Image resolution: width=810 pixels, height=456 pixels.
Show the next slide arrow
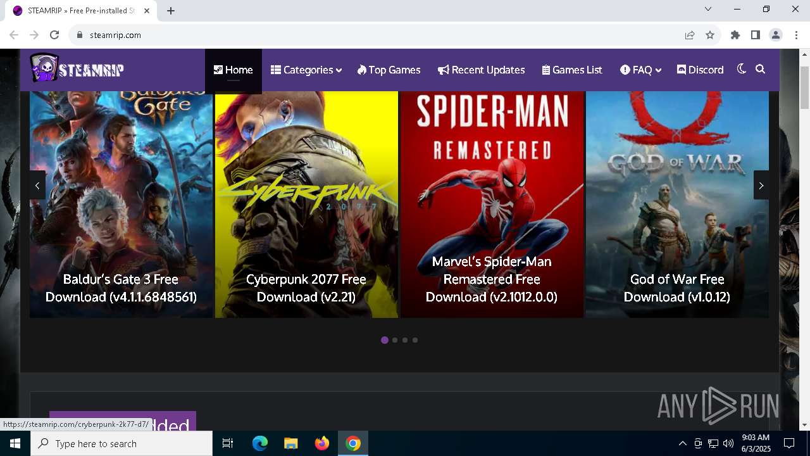coord(761,185)
